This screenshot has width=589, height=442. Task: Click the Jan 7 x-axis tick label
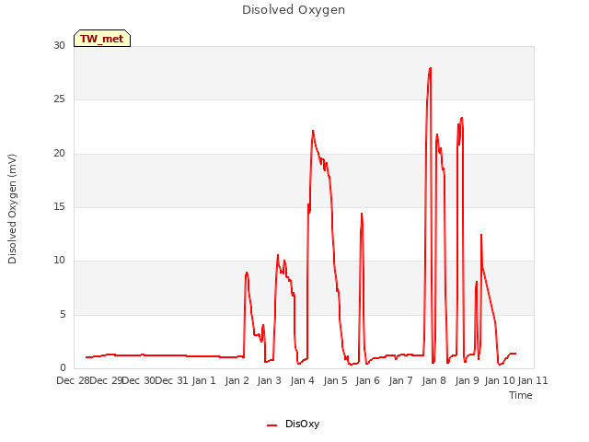pos(401,380)
